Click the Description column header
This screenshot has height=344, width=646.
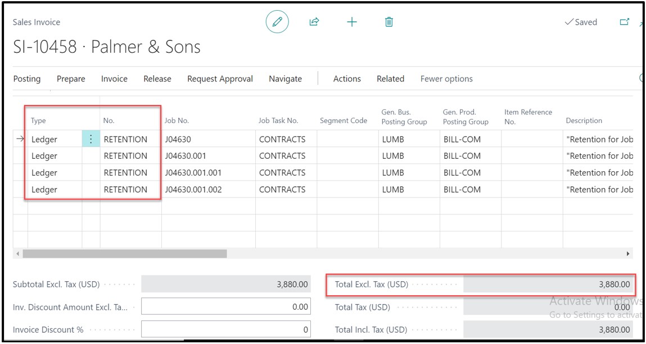pos(584,121)
